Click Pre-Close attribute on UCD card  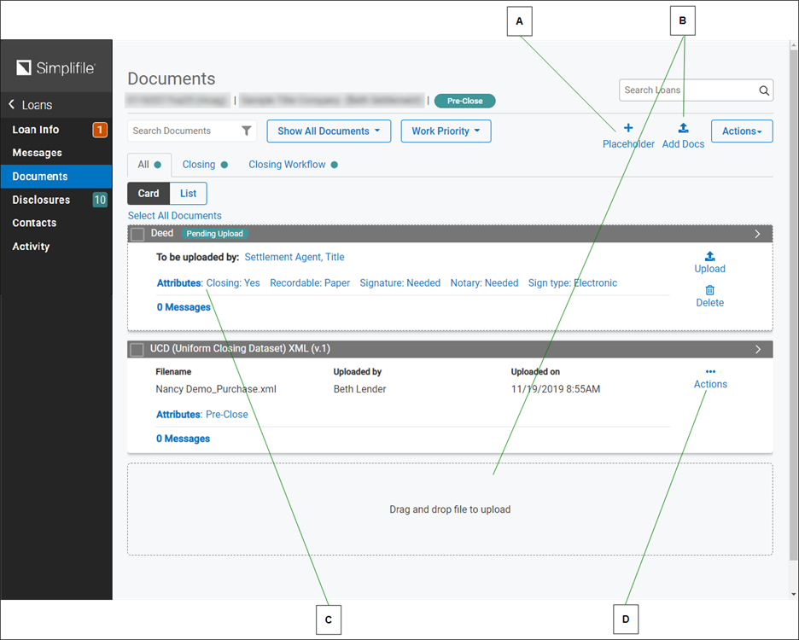(x=227, y=414)
